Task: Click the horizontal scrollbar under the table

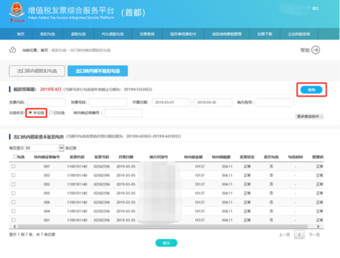Action: pyautogui.click(x=163, y=226)
